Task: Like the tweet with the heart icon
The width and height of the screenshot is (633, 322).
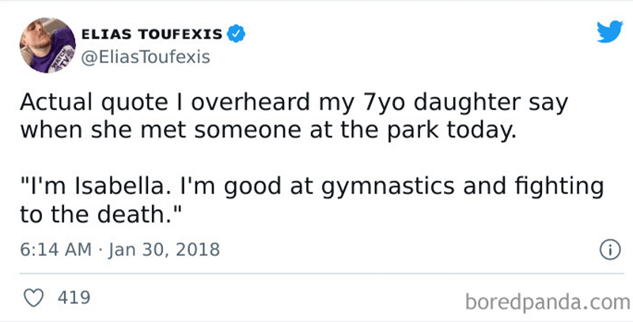Action: pyautogui.click(x=33, y=298)
